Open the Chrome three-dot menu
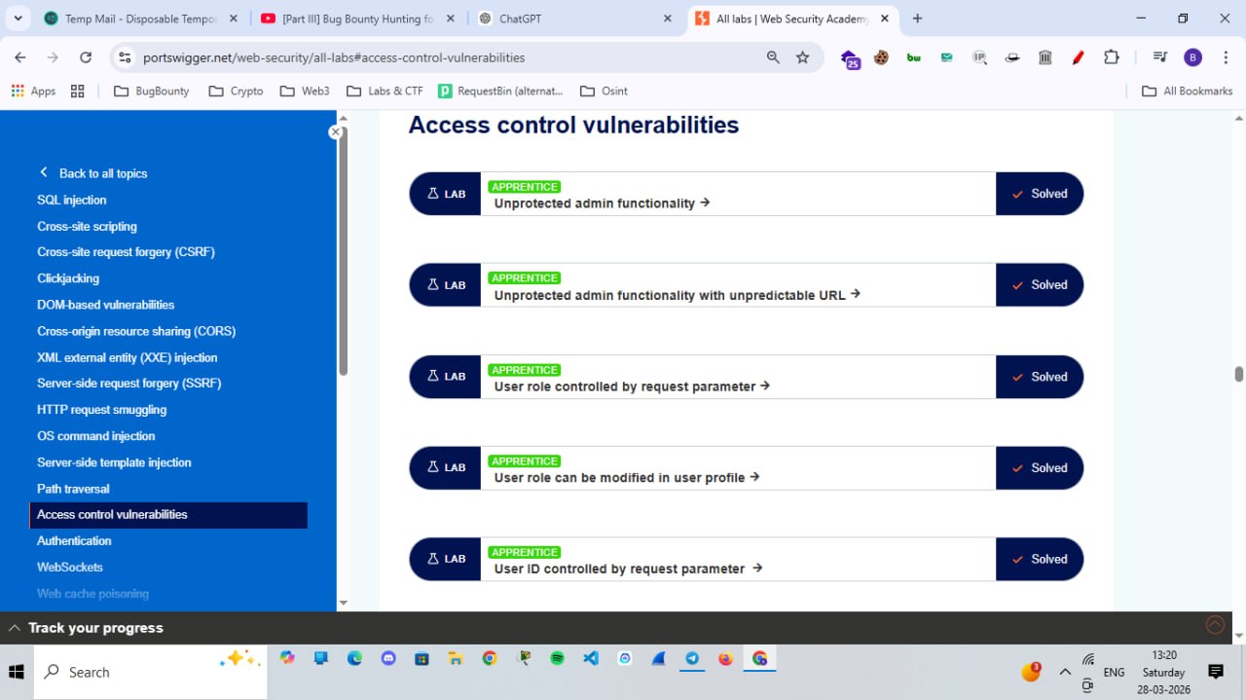This screenshot has width=1246, height=700. 1225,57
